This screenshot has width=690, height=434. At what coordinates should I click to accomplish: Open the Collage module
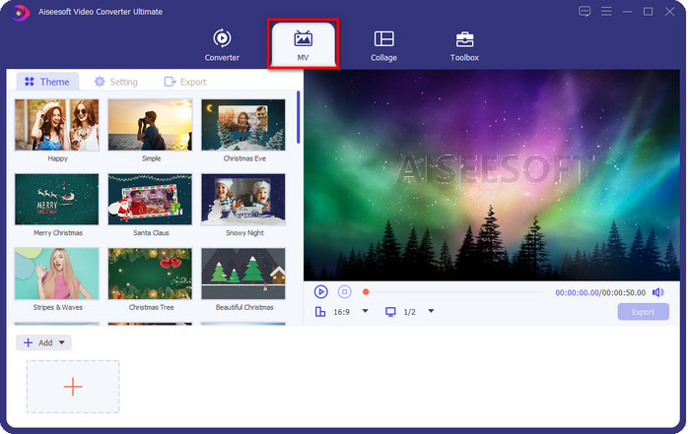tap(383, 45)
